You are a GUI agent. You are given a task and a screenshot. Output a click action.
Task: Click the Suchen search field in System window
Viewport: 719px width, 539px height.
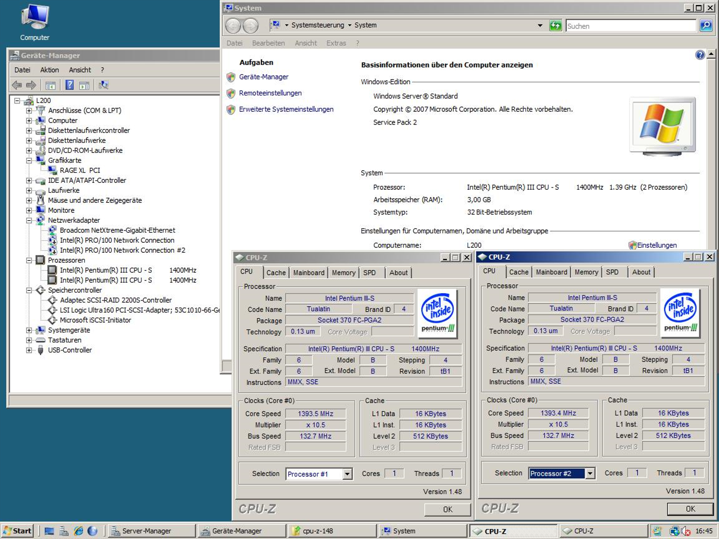point(631,26)
